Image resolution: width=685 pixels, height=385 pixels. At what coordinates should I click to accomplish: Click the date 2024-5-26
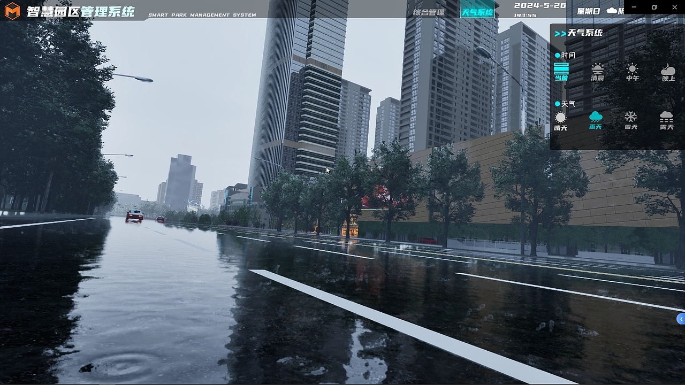click(540, 5)
